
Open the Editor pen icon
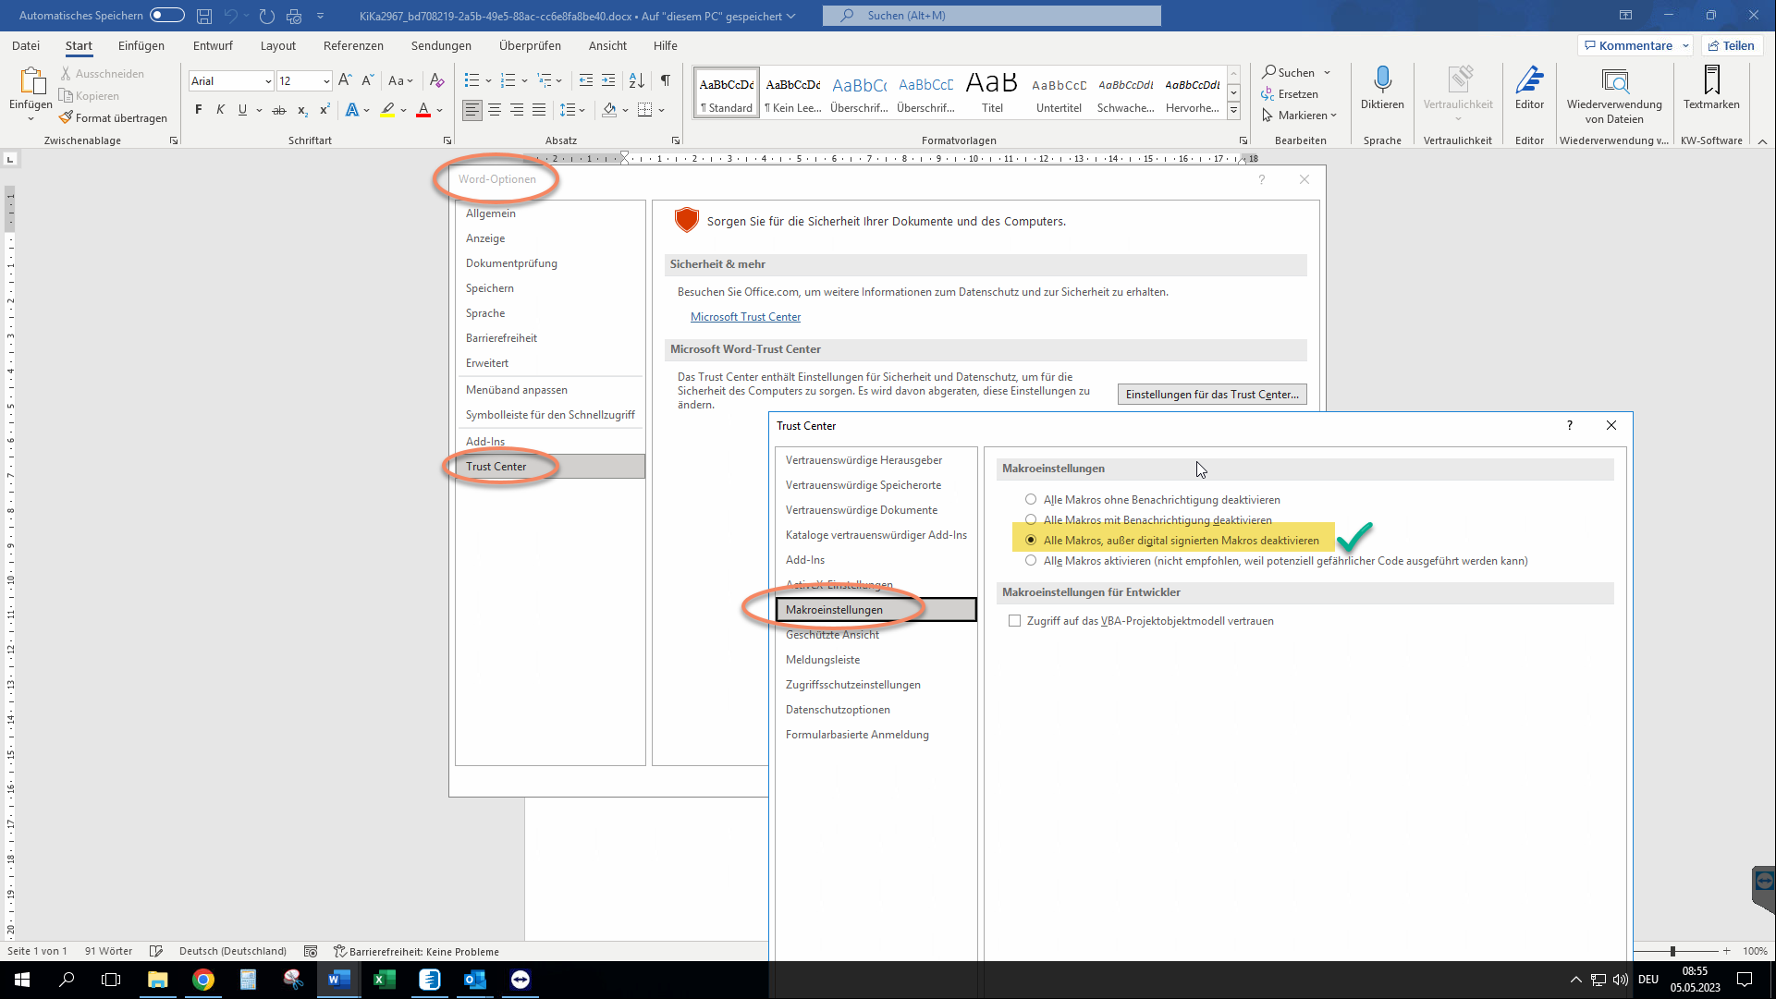1529,80
